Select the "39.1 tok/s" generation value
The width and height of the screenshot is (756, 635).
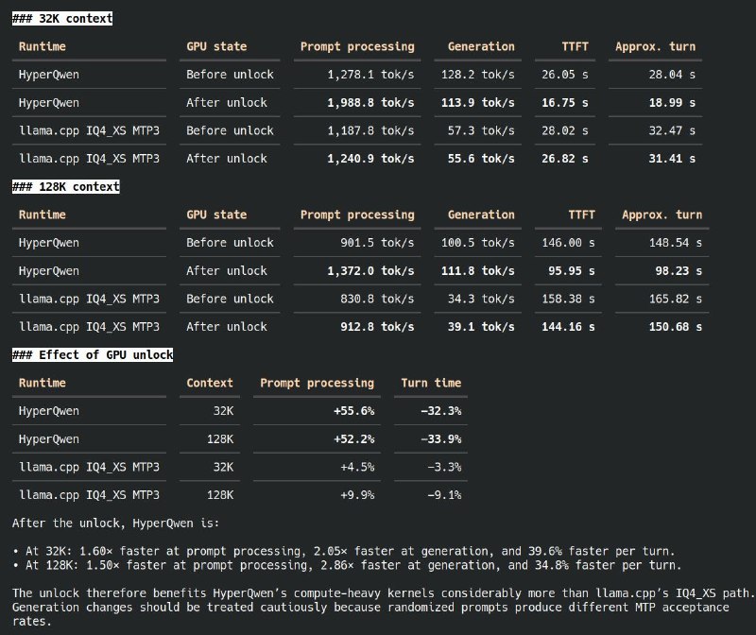(x=481, y=327)
